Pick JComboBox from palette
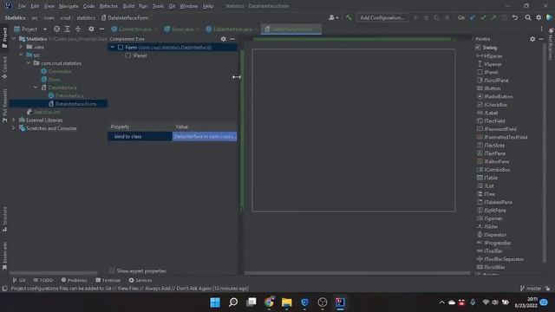Image resolution: width=555 pixels, height=312 pixels. pyautogui.click(x=493, y=170)
